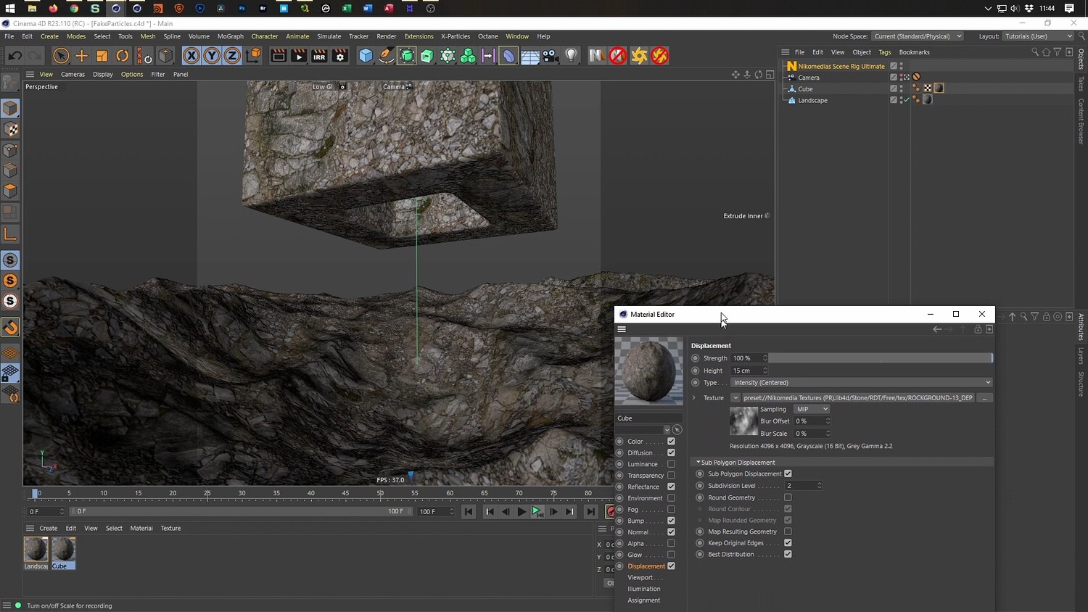Open the Illumination material settings
The image size is (1088, 612).
[x=643, y=589]
